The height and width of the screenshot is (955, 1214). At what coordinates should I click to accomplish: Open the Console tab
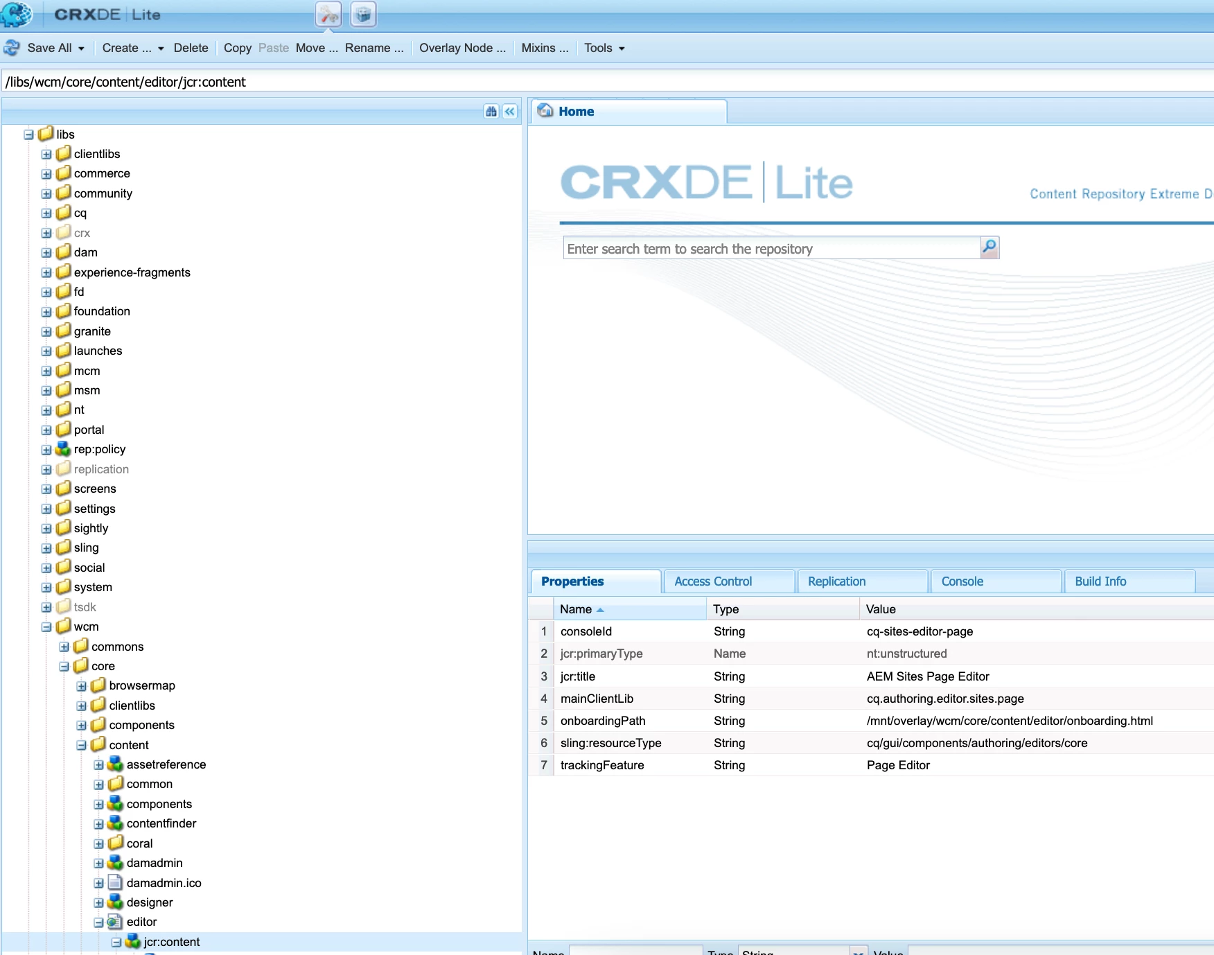pos(996,581)
